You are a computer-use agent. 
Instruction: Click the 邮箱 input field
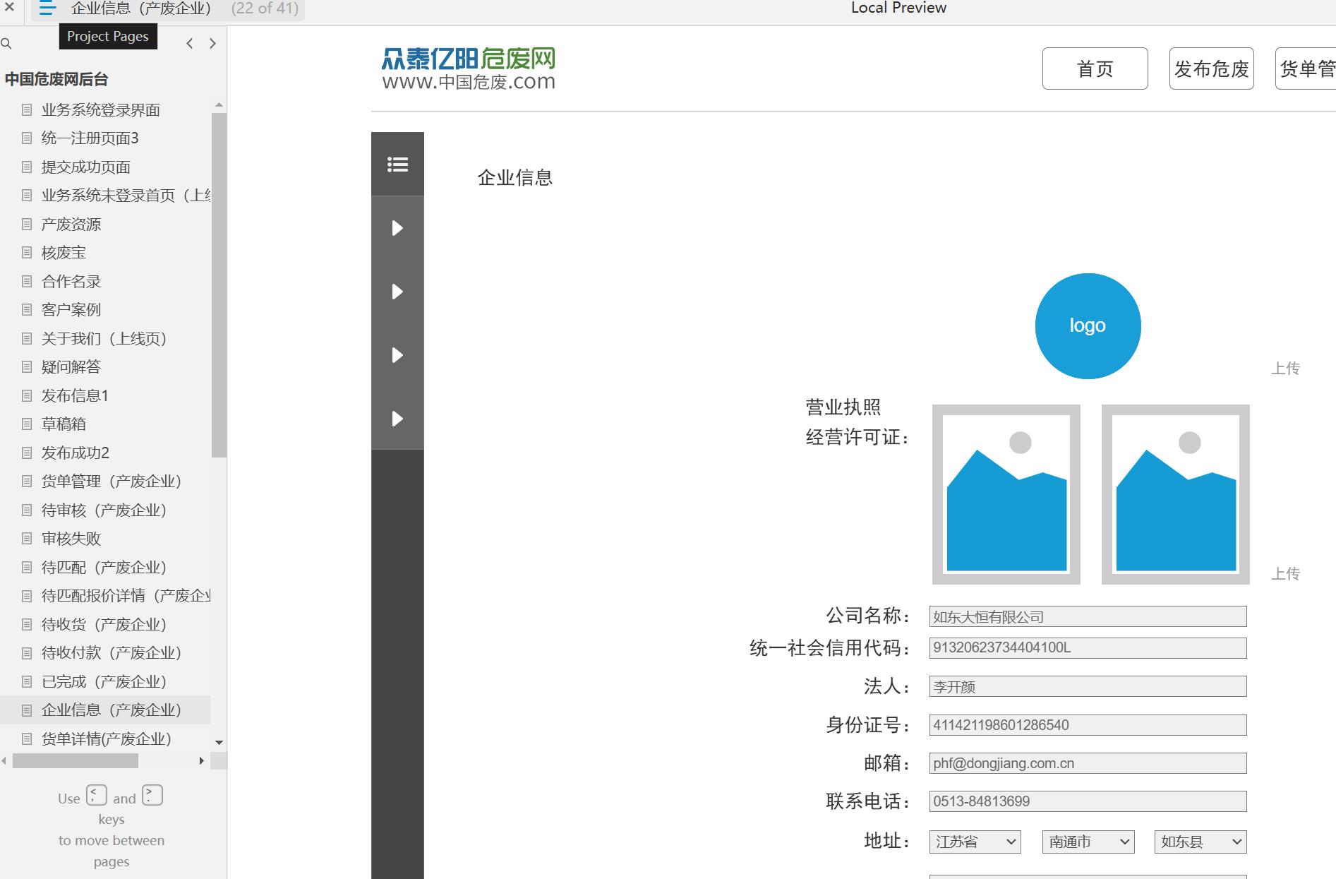click(1088, 763)
